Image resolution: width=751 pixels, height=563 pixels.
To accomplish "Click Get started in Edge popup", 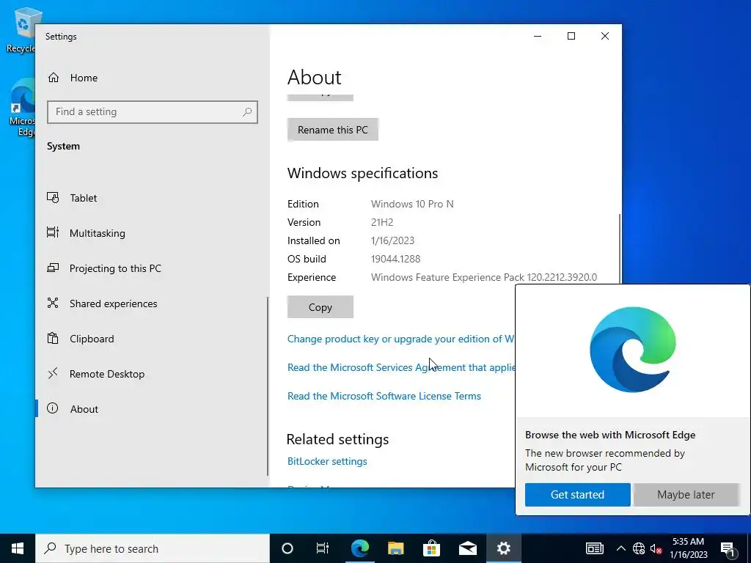I will click(x=578, y=495).
